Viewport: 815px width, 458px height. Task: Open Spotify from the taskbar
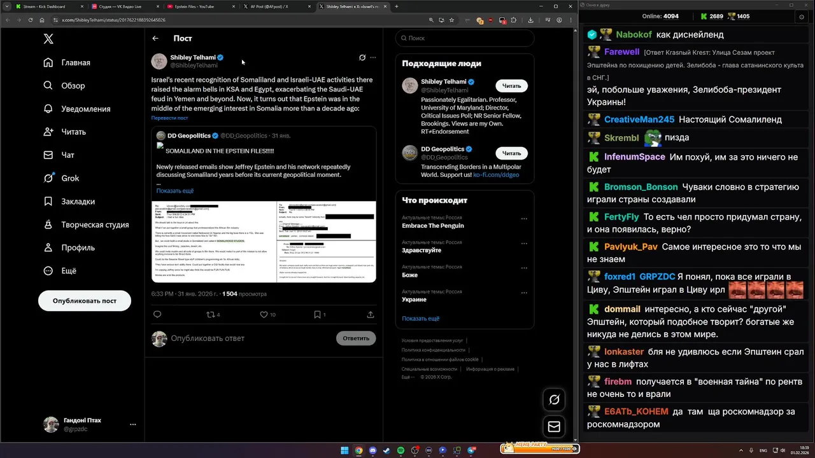tap(400, 450)
